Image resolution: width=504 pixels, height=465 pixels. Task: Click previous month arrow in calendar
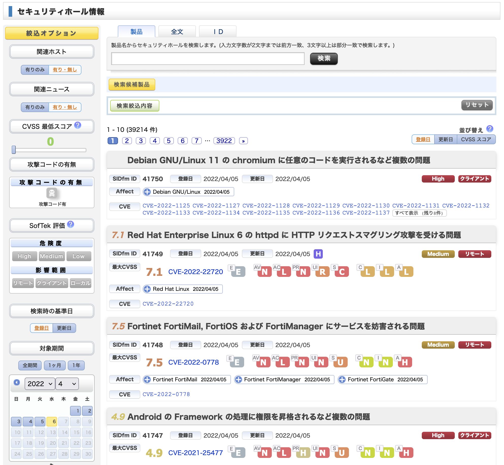(x=17, y=382)
